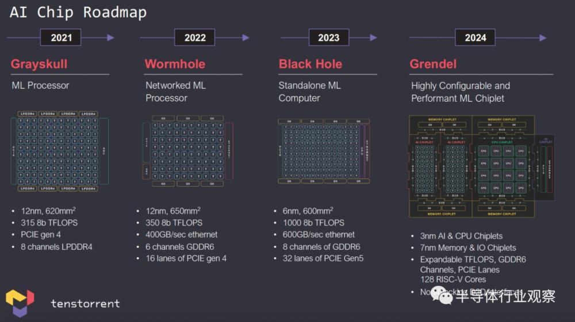Click the Grendel chiplet diagram

(481, 166)
